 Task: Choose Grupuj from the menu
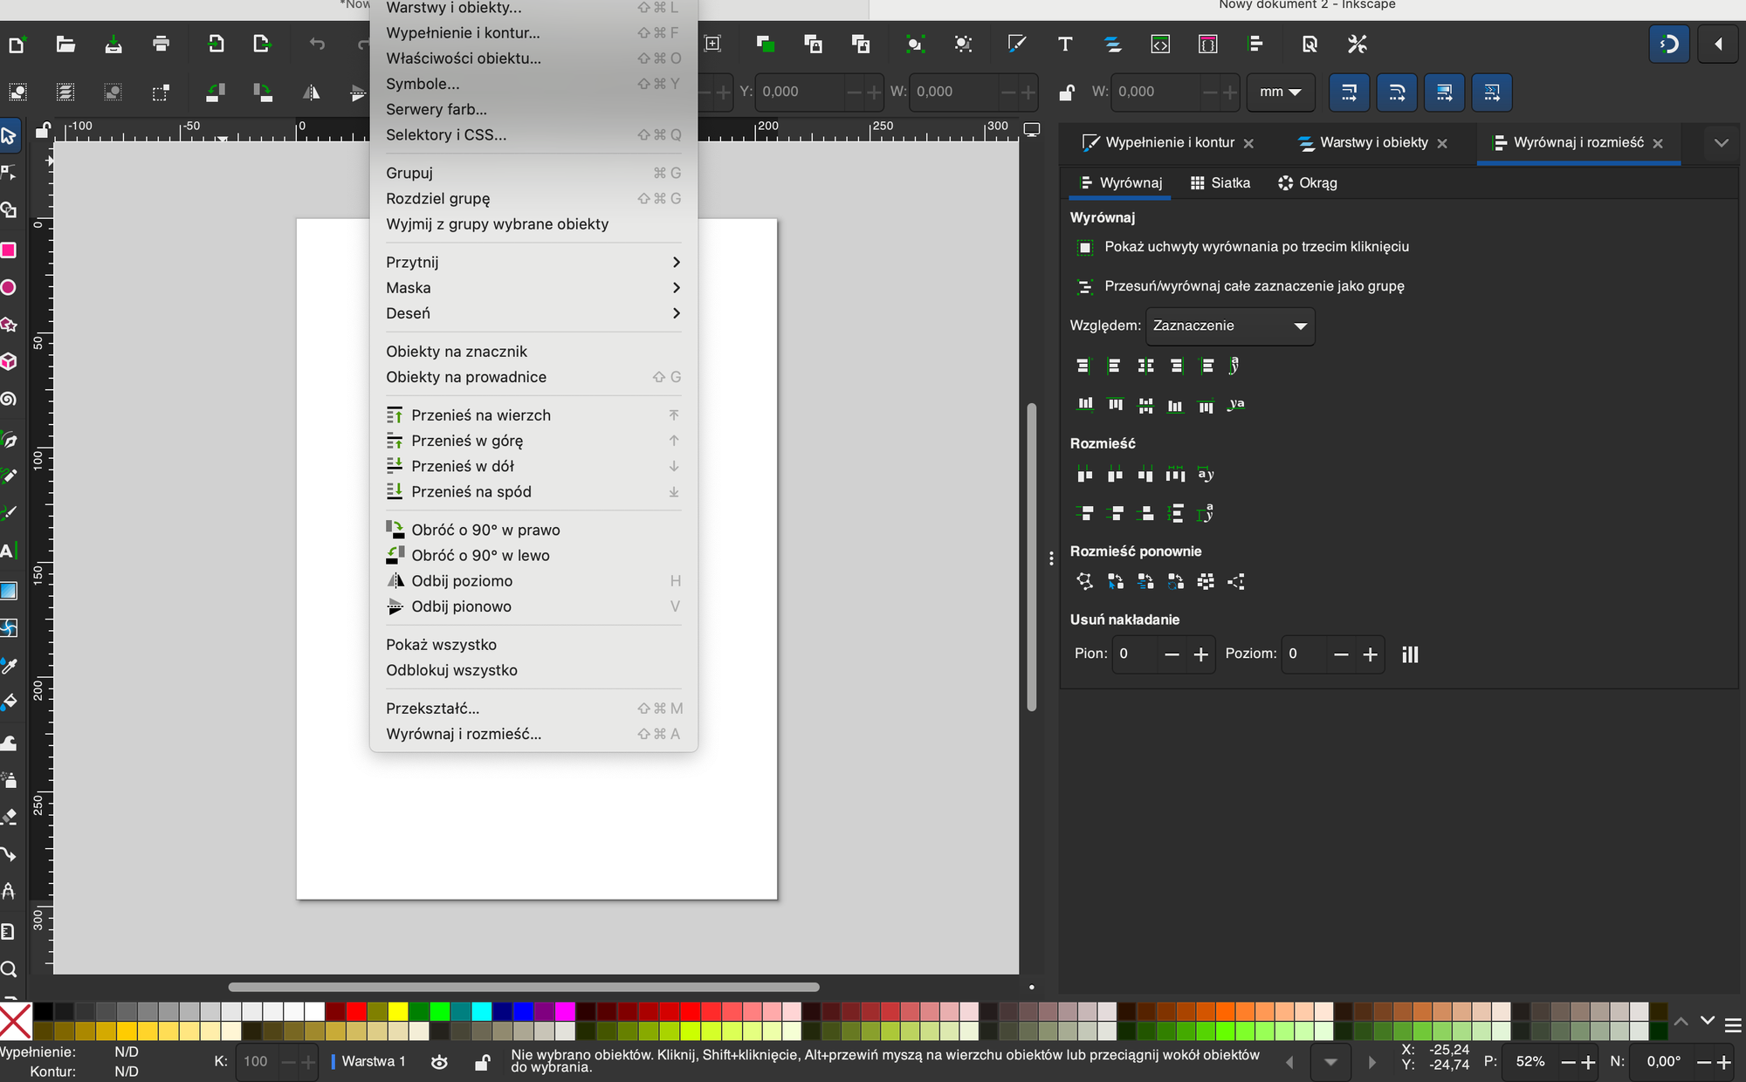533,173
